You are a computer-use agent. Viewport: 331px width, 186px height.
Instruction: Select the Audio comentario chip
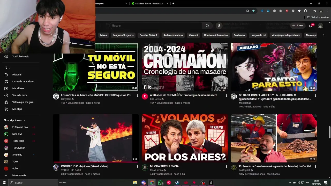tap(173, 35)
